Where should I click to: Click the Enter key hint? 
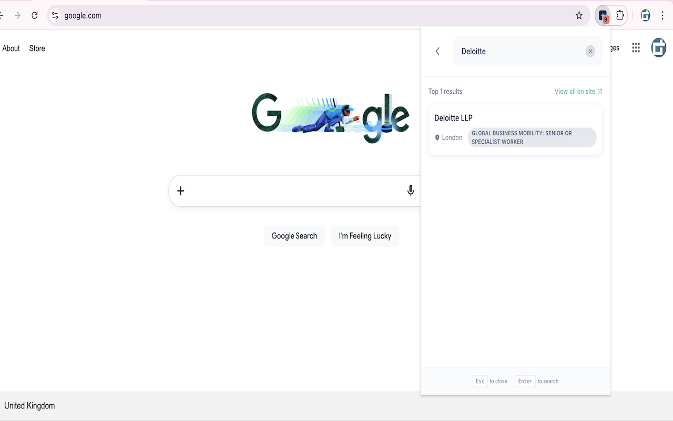coord(525,381)
